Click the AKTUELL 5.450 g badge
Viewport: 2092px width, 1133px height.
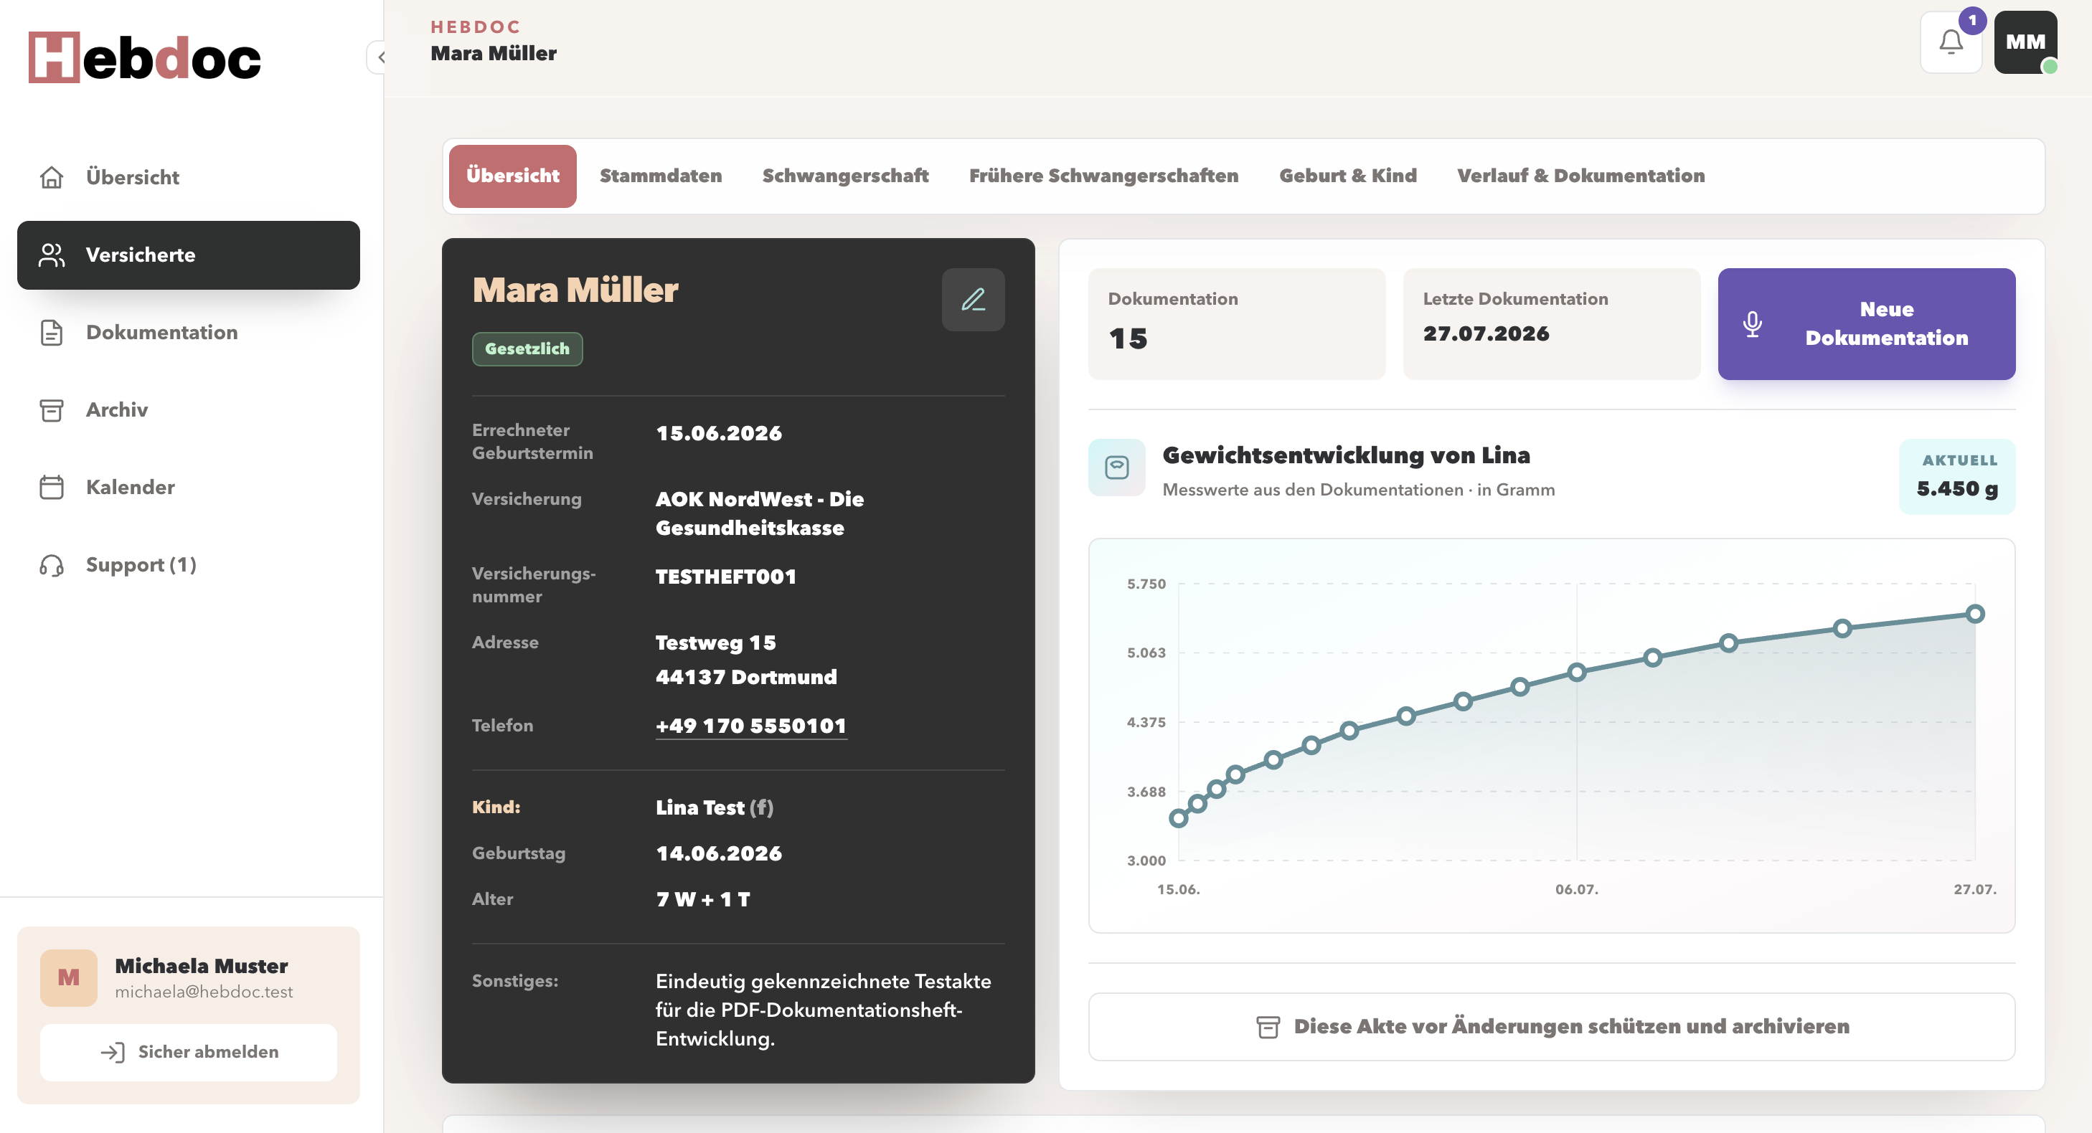tap(1956, 476)
